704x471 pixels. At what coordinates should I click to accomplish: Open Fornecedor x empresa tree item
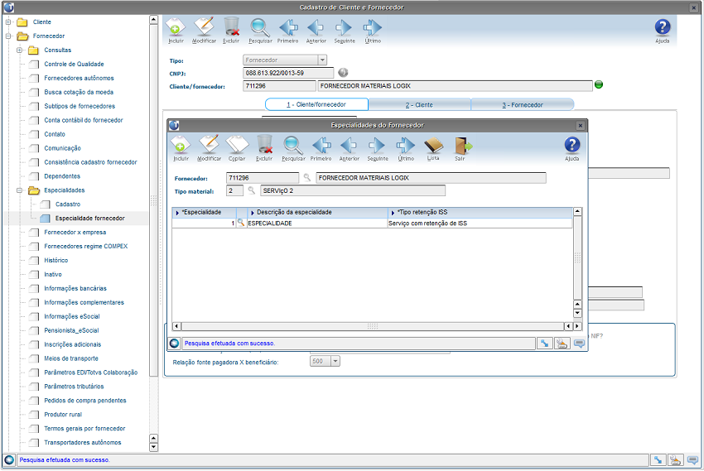[75, 233]
